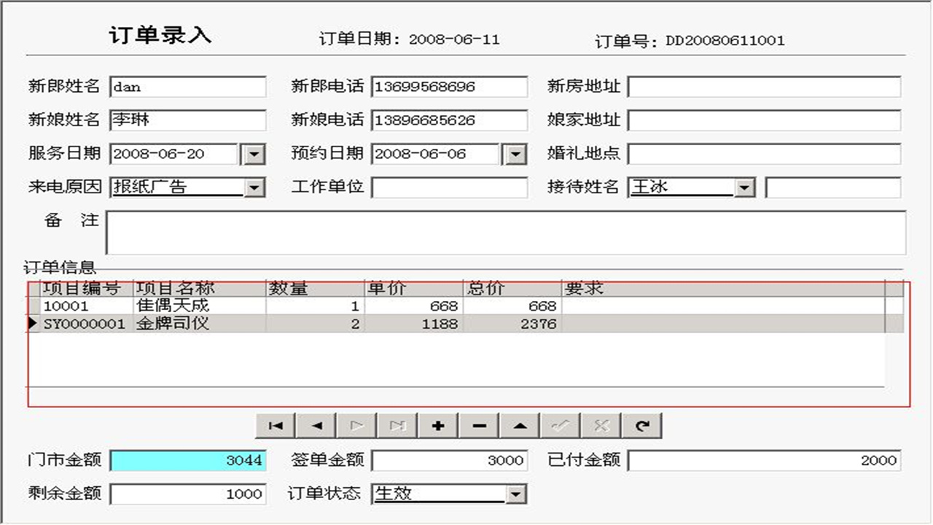
Task: Jump to the first record using navigator
Action: [275, 426]
